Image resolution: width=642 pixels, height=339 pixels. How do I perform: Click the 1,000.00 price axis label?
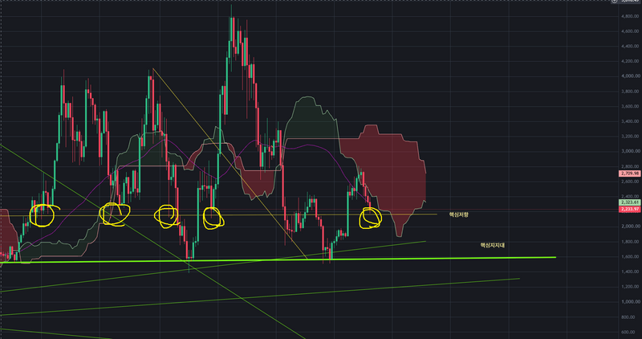(631, 302)
